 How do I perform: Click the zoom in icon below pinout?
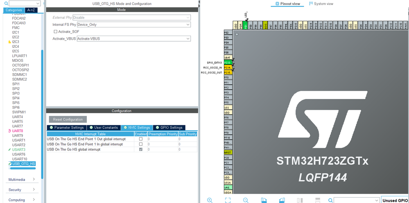click(x=210, y=200)
